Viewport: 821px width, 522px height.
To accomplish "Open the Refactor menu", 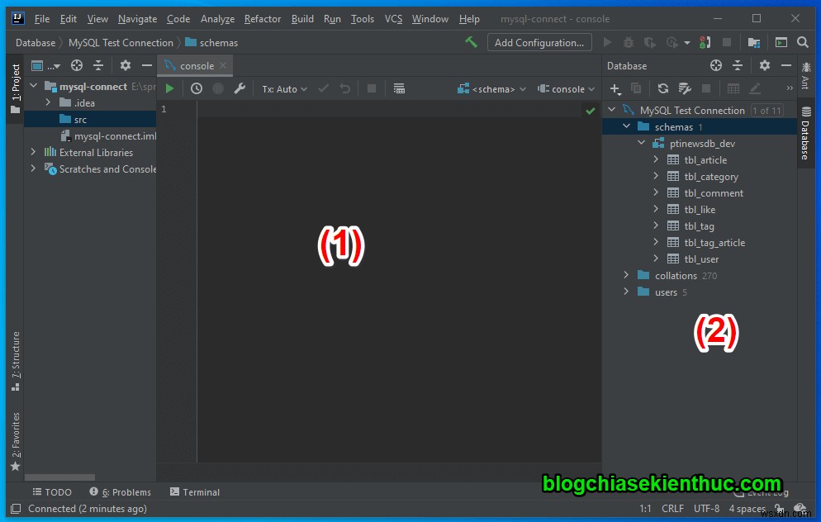I will [263, 19].
